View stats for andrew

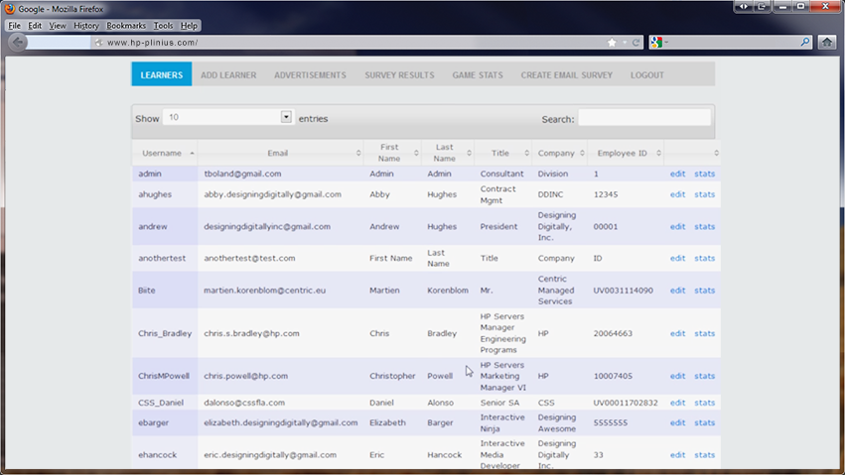704,226
